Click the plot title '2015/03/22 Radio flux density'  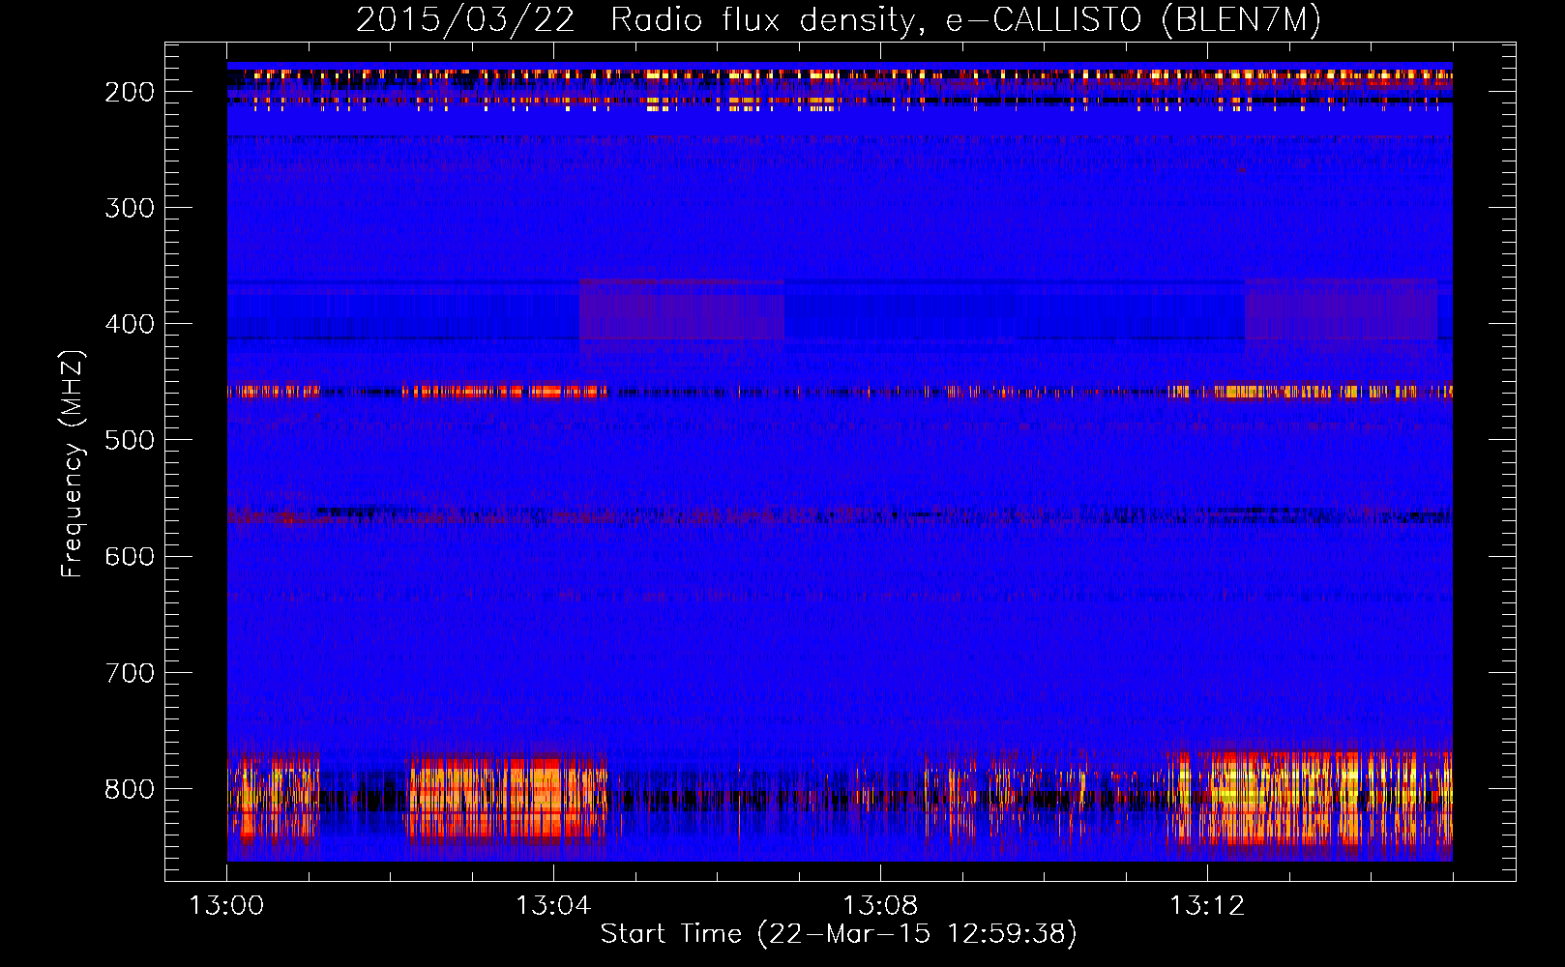(838, 19)
